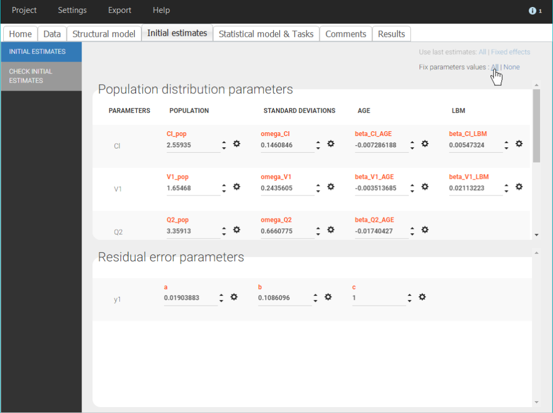Click stepper arrows for V1_pop value
Viewport: 553px width, 413px height.
(224, 188)
